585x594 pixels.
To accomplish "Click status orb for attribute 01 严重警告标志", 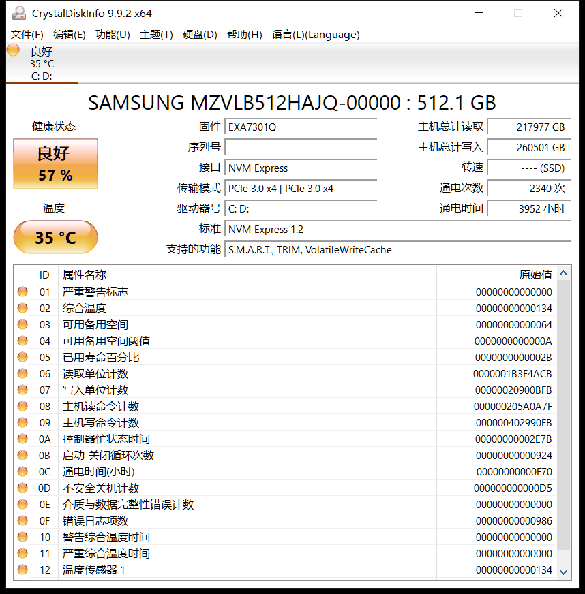I will click(22, 292).
